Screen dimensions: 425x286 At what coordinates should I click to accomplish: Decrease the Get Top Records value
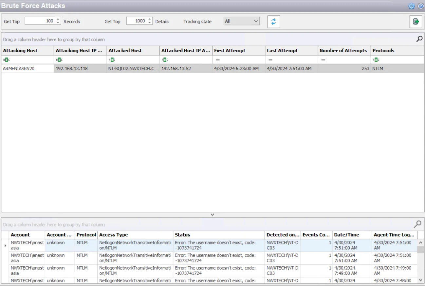tap(58, 23)
